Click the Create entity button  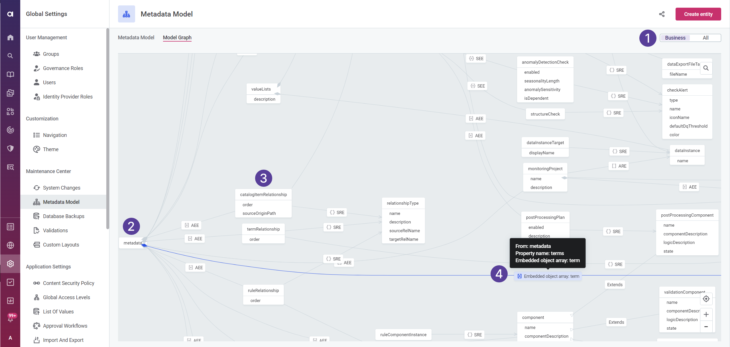click(698, 14)
